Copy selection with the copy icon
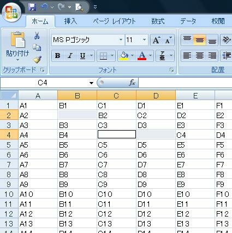This screenshot has width=232, height=233. [x=37, y=48]
